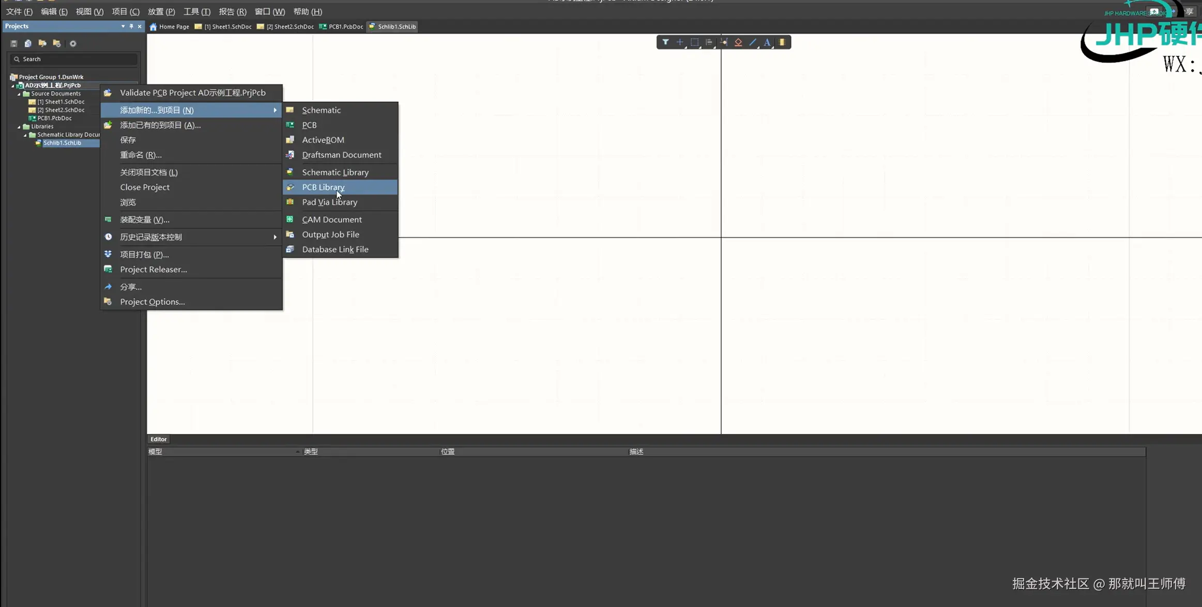Click the save icon in Projects panel
Viewport: 1202px width, 607px height.
[x=14, y=43]
